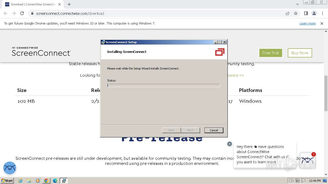Click the Size column header
The width and height of the screenshot is (328, 184).
point(22,90)
